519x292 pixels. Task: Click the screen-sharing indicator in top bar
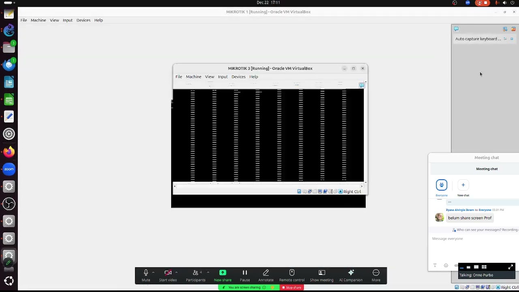point(482,3)
